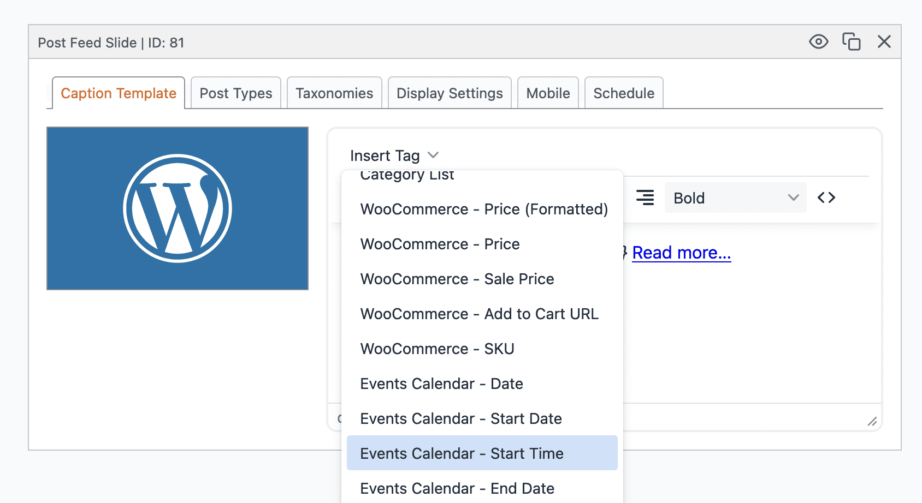Screen dimensions: 922x503
Task: Click the duplicate slide icon
Action: point(851,42)
